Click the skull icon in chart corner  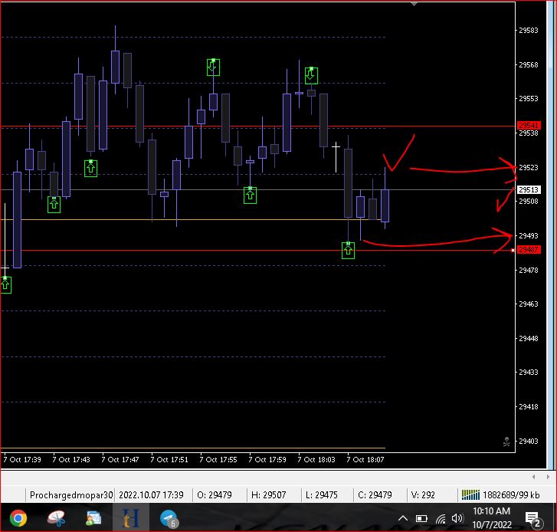coord(506,442)
